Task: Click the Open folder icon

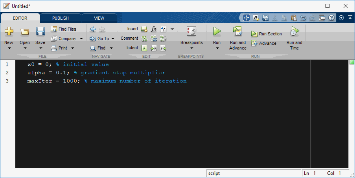Action: (x=24, y=32)
